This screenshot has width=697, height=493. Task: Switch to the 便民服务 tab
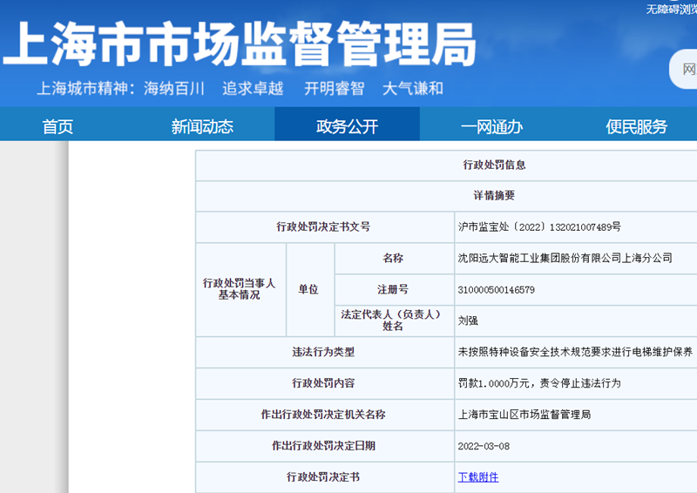click(x=637, y=126)
